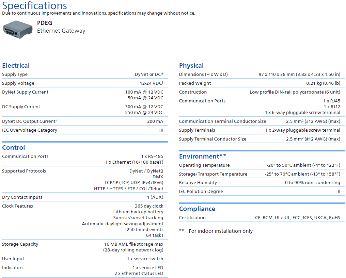Click the indoor installation only footnote

[220, 231]
